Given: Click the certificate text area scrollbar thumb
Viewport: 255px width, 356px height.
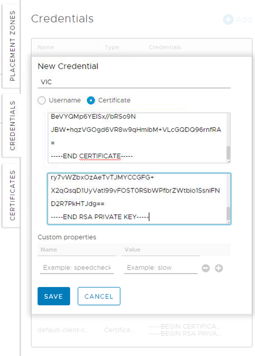Looking at the screenshot, I should (228, 153).
